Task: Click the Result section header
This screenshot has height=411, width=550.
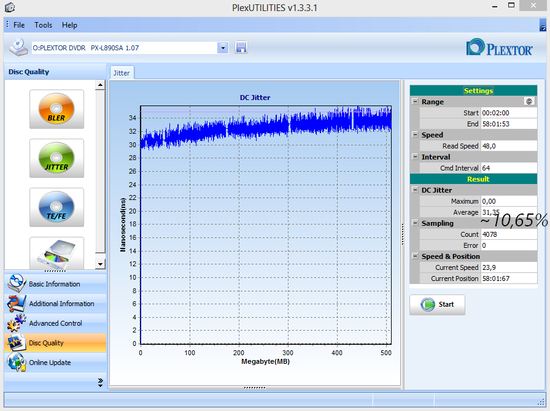Action: pos(473,179)
